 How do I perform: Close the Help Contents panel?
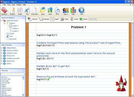(x=24, y=45)
